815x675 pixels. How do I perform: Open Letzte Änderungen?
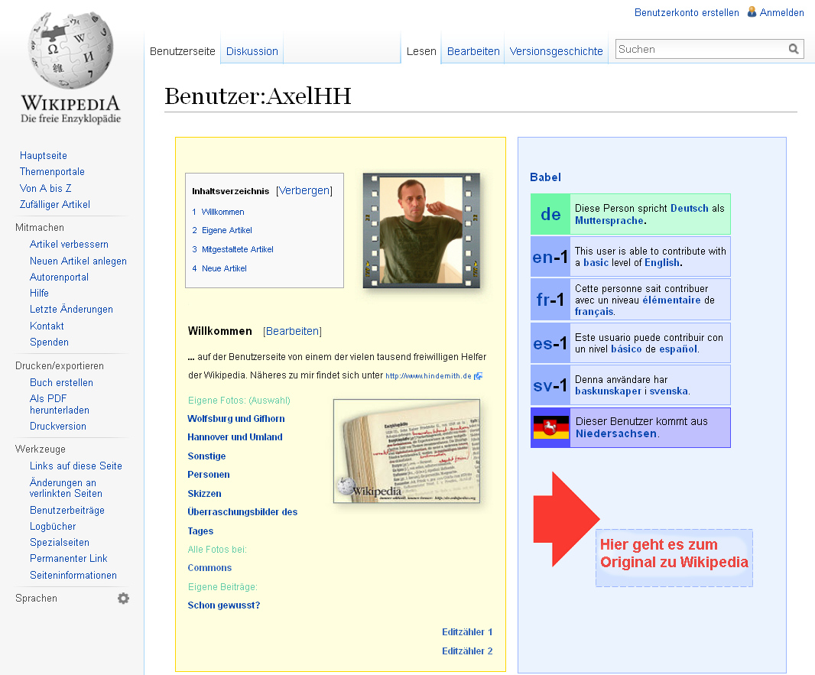71,309
